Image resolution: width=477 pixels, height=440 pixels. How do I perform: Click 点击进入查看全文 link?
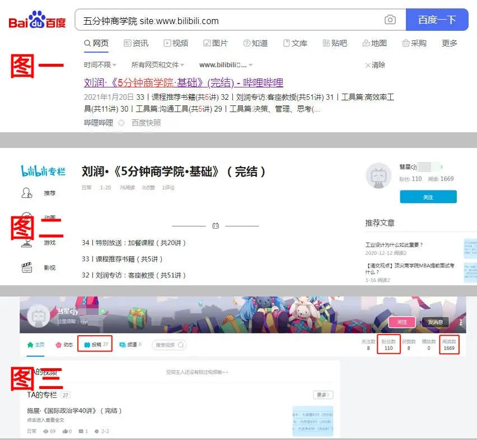(46, 420)
